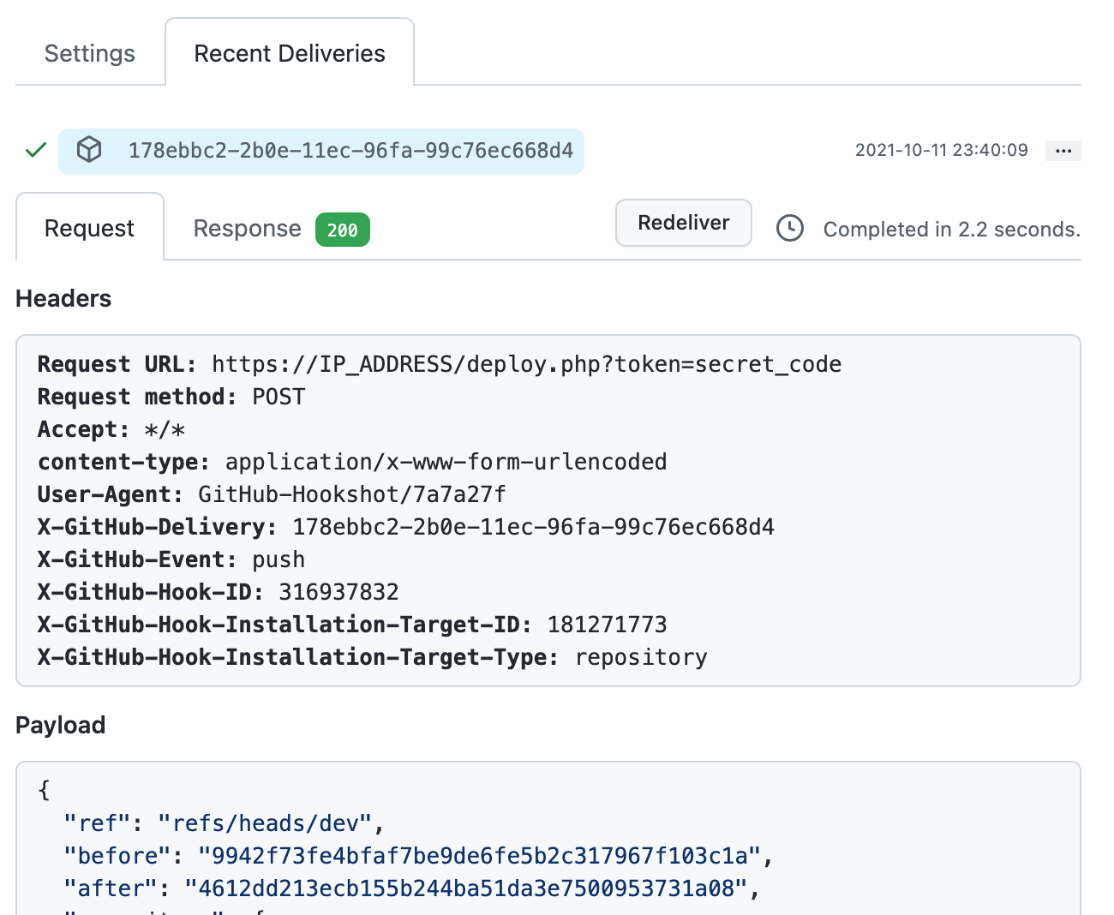The height and width of the screenshot is (915, 1114).
Task: Select the Recent Deliveries tab
Action: (290, 53)
